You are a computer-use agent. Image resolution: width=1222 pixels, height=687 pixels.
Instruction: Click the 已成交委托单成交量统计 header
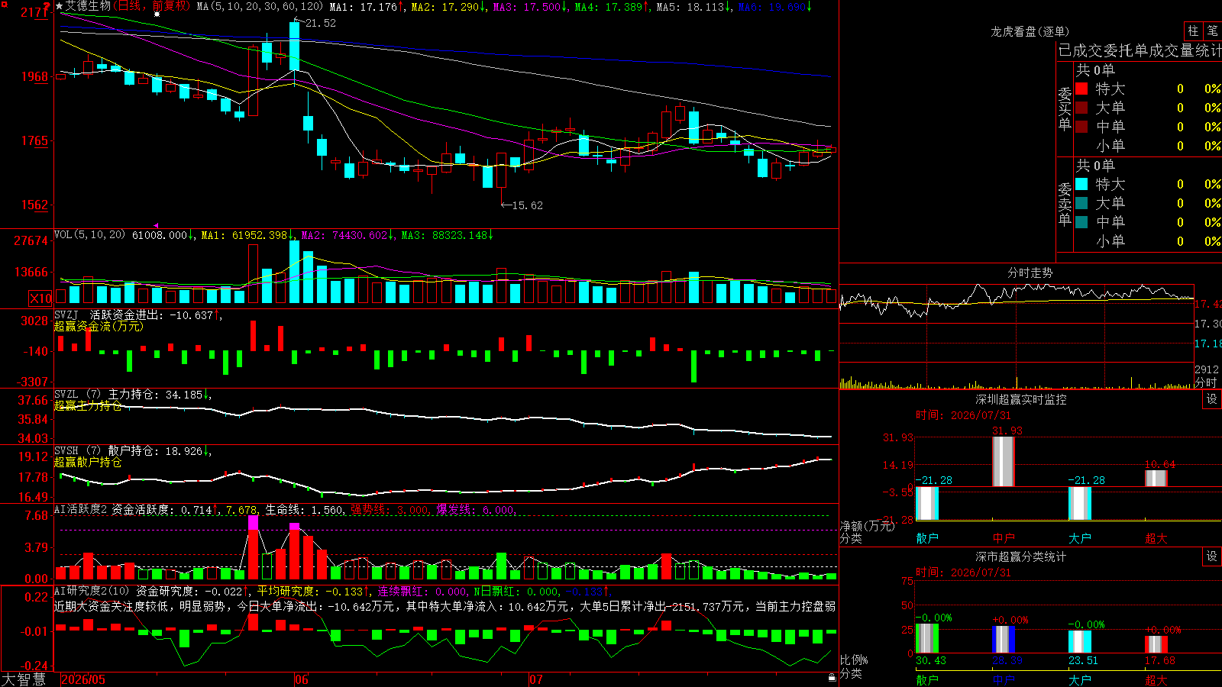[1140, 50]
